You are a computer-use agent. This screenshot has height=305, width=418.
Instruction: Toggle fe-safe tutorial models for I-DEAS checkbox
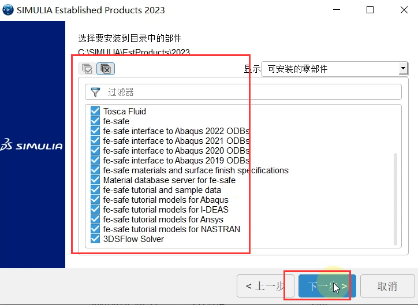tap(95, 210)
